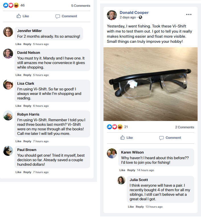This screenshot has height=217, width=201.
Task: Expand the 5 Comments list
Action: click(x=80, y=6)
